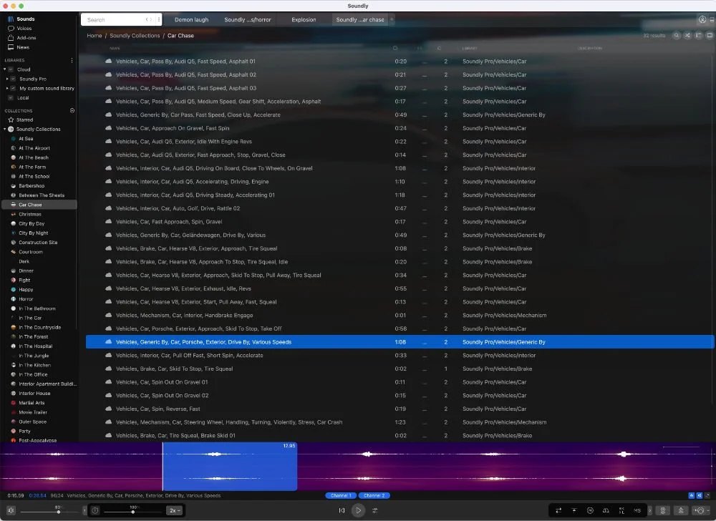716x521 pixels.
Task: Open the 2x playback speed dropdown
Action: [x=175, y=510]
